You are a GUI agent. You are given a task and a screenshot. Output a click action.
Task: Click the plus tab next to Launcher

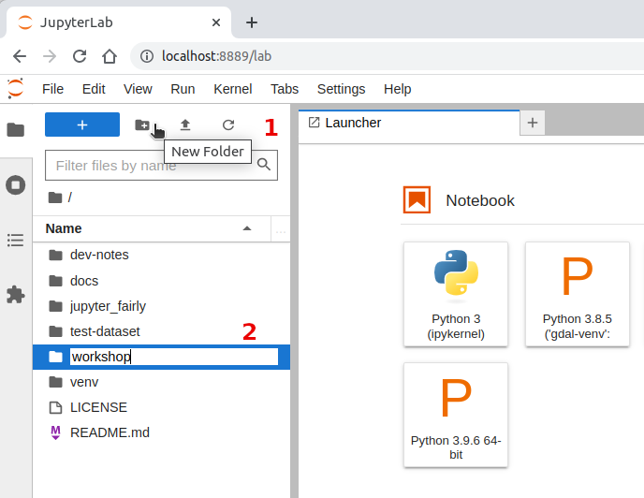tap(533, 123)
